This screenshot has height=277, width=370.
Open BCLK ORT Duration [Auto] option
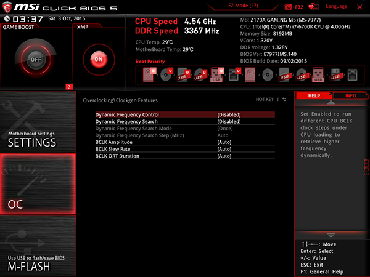coord(224,156)
